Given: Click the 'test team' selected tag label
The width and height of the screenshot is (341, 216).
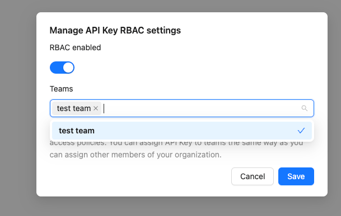Looking at the screenshot, I should (74, 108).
